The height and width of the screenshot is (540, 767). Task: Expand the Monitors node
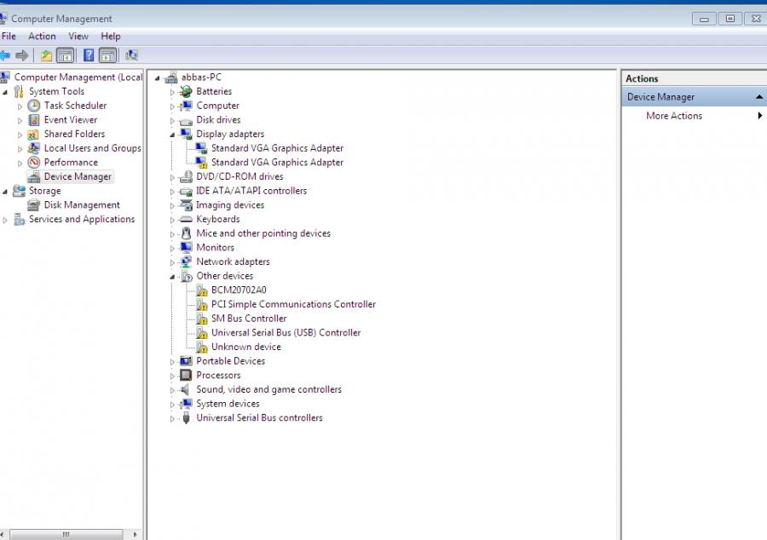(172, 248)
